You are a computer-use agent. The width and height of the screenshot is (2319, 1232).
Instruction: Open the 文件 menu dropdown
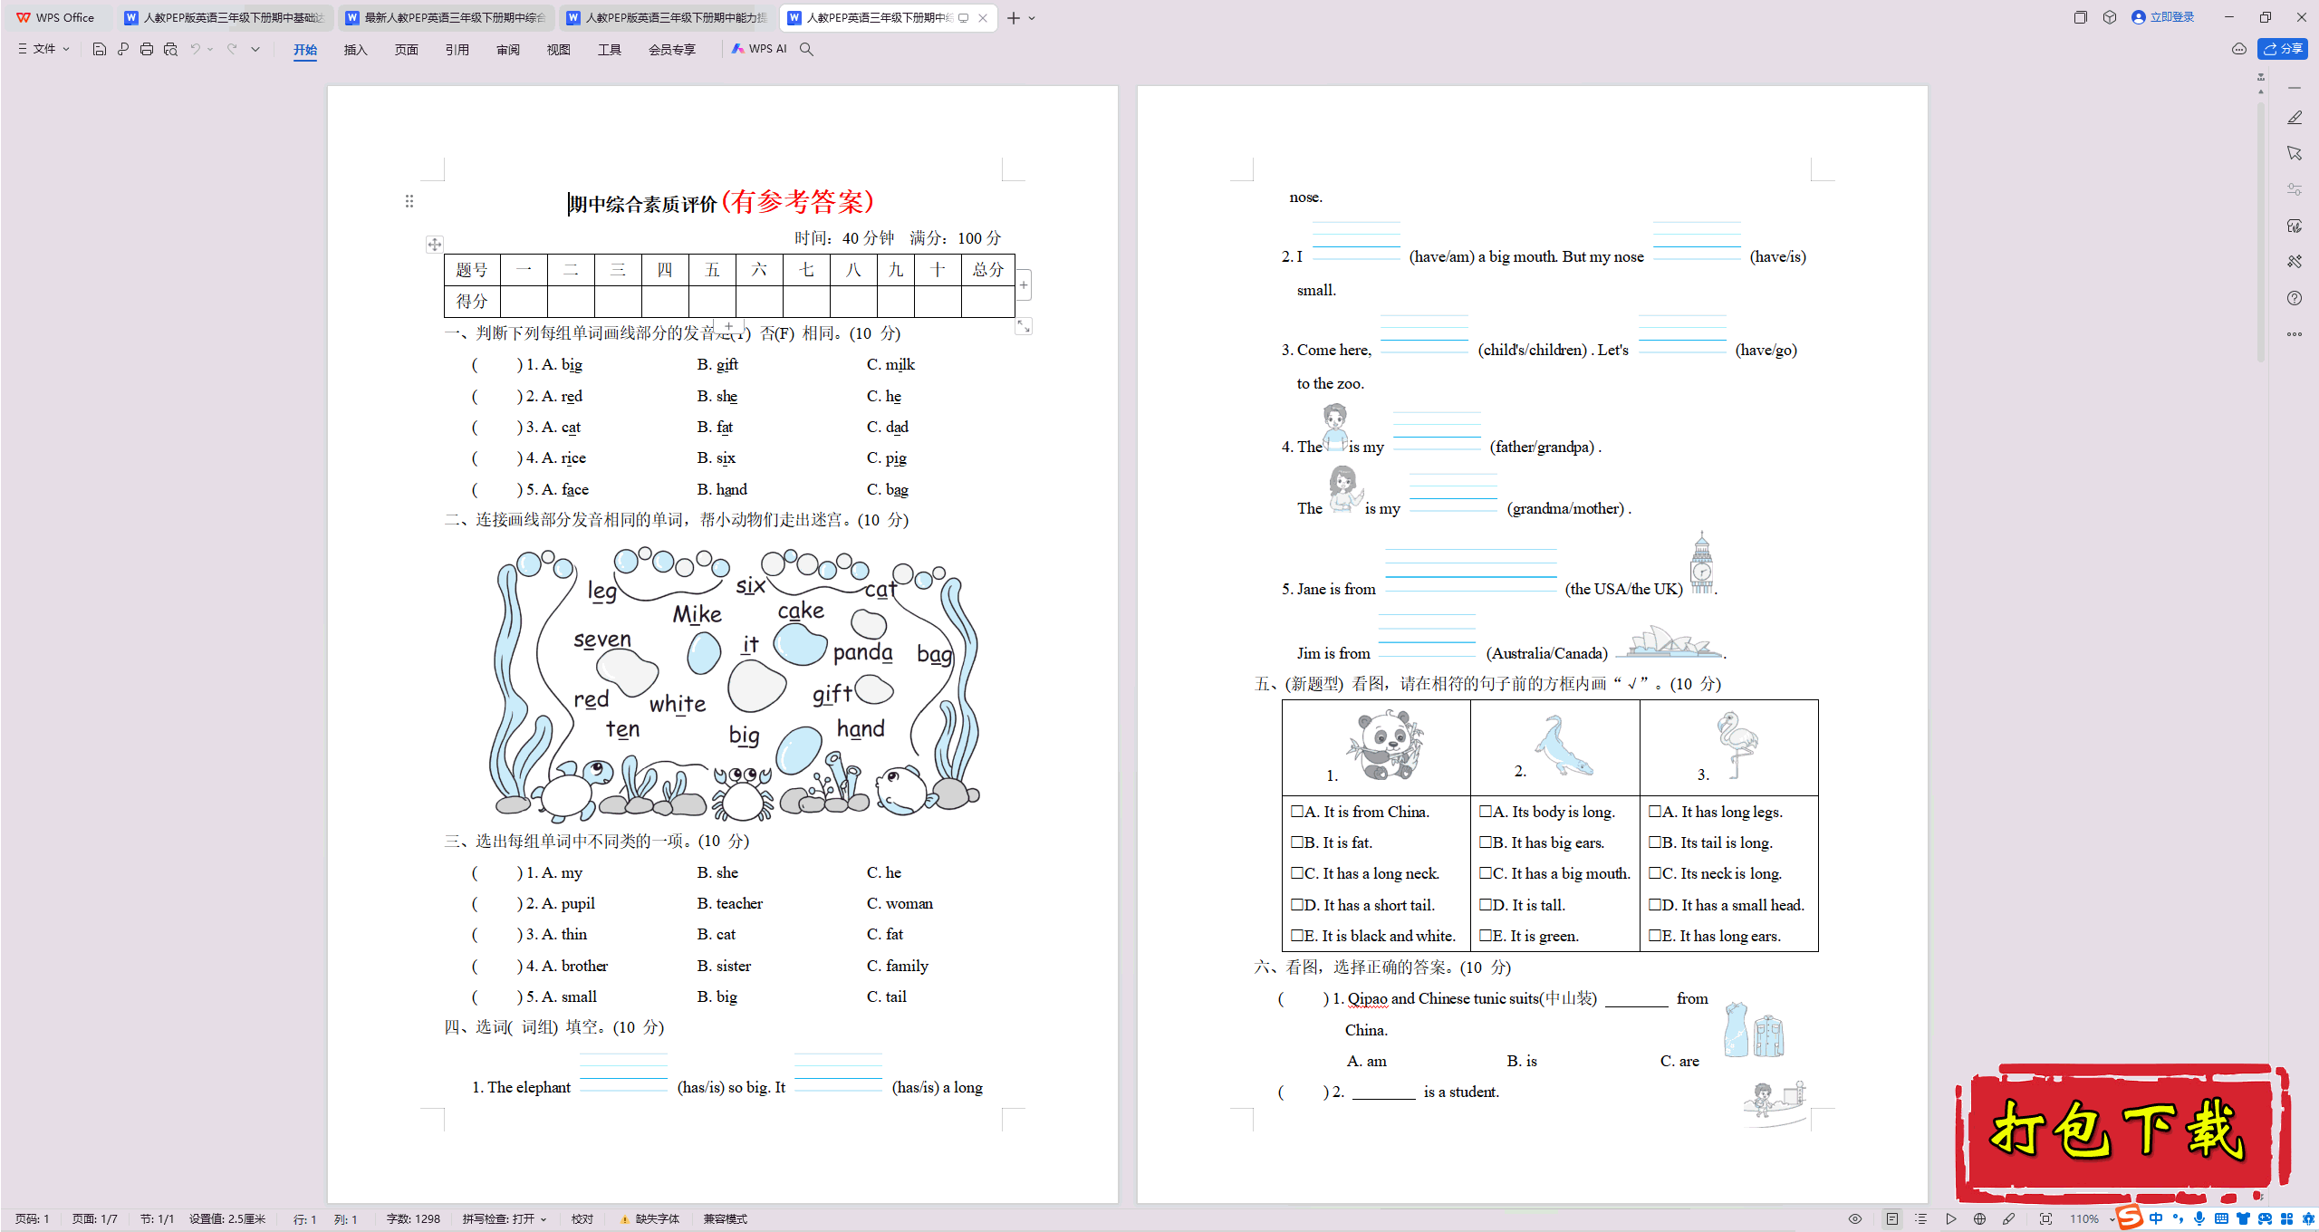(43, 49)
